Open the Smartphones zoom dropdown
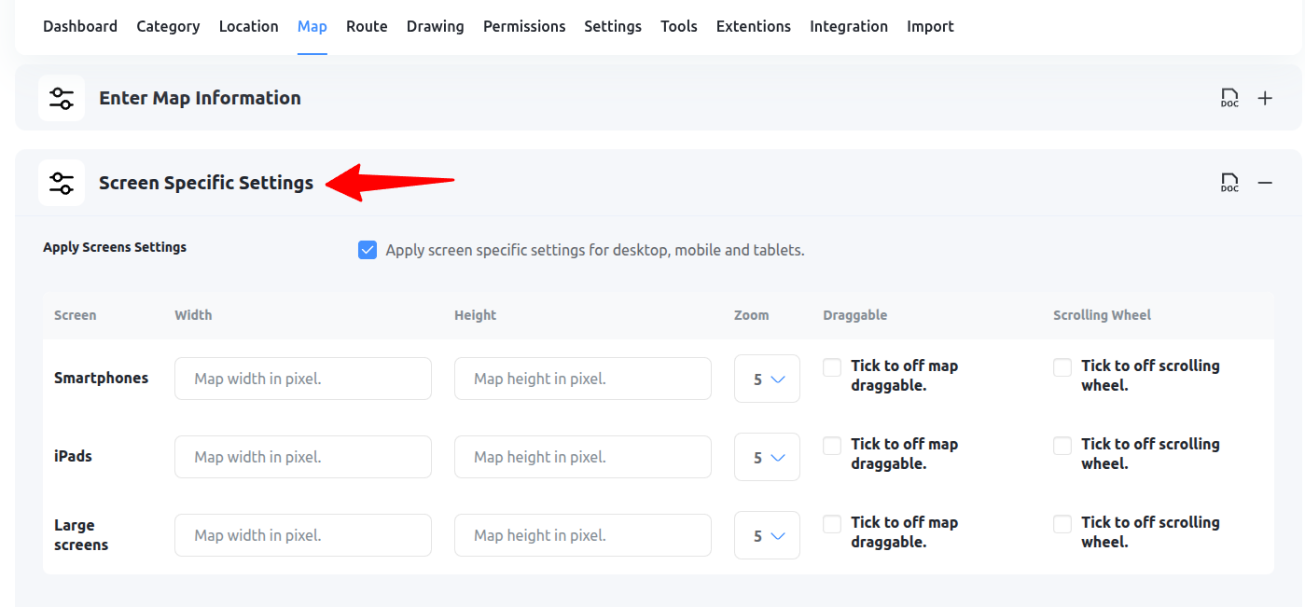Screen dimensions: 1305x607 (767, 378)
